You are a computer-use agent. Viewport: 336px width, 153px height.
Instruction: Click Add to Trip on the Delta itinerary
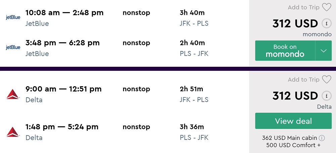pyautogui.click(x=303, y=80)
